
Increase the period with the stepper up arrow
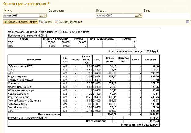pos(45,14)
